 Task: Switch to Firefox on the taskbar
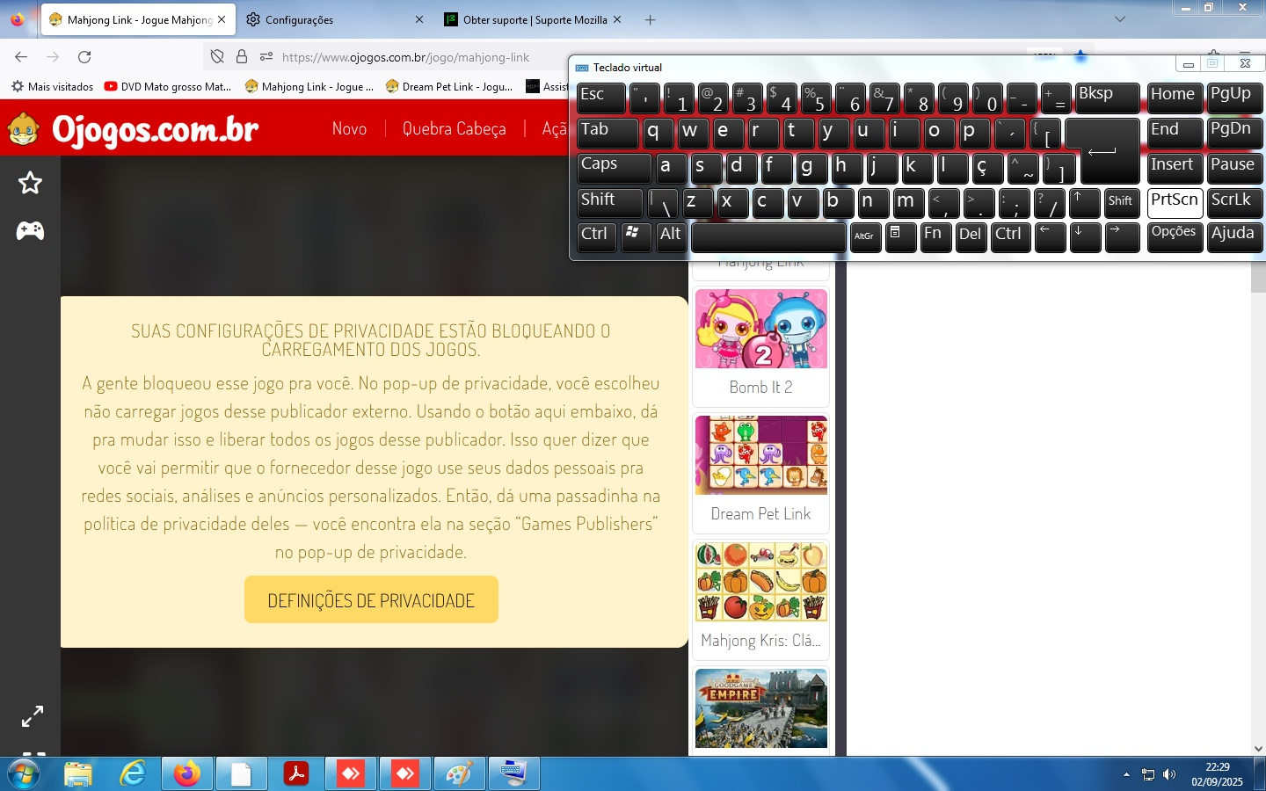[x=186, y=774]
